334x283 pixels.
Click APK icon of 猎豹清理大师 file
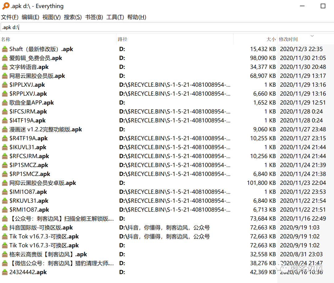[x=5, y=263]
